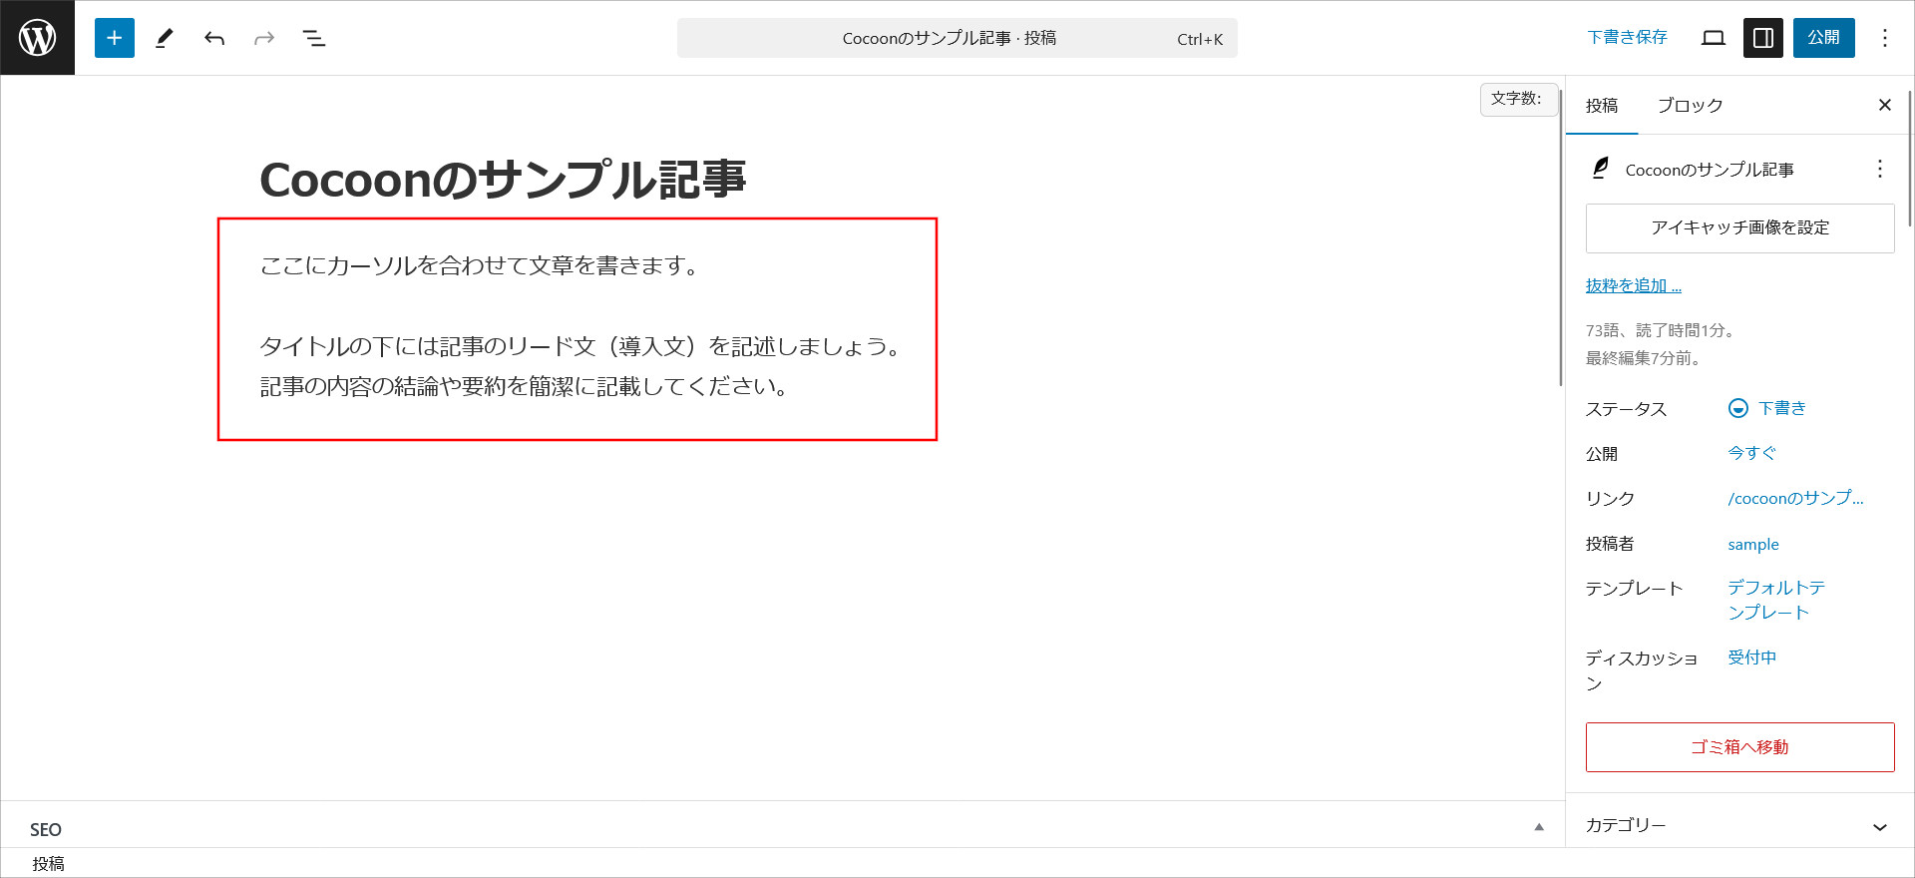Open the top bar options menu
Image resolution: width=1915 pixels, height=878 pixels.
click(1884, 38)
